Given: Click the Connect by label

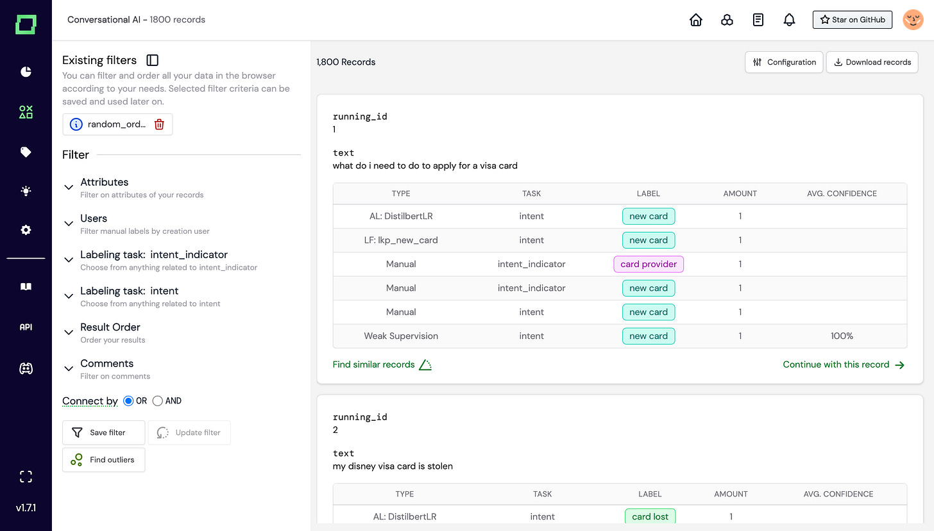Looking at the screenshot, I should [x=90, y=401].
